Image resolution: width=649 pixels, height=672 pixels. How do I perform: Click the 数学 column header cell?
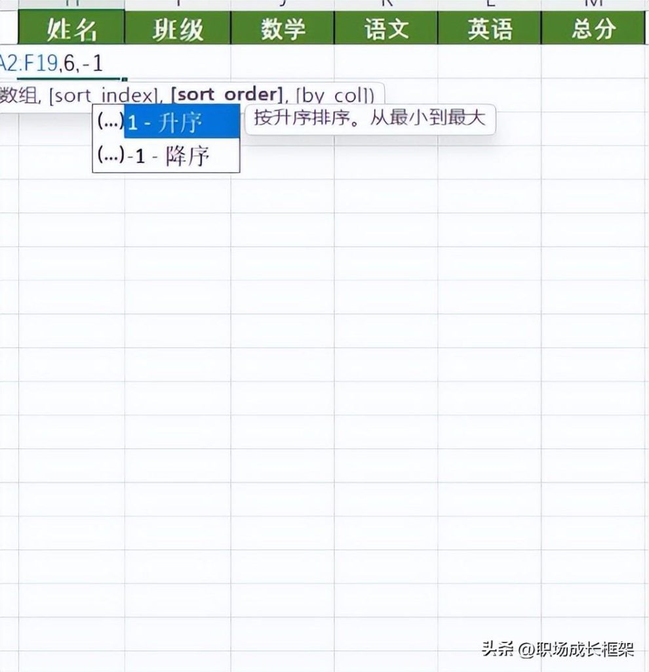pyautogui.click(x=282, y=28)
